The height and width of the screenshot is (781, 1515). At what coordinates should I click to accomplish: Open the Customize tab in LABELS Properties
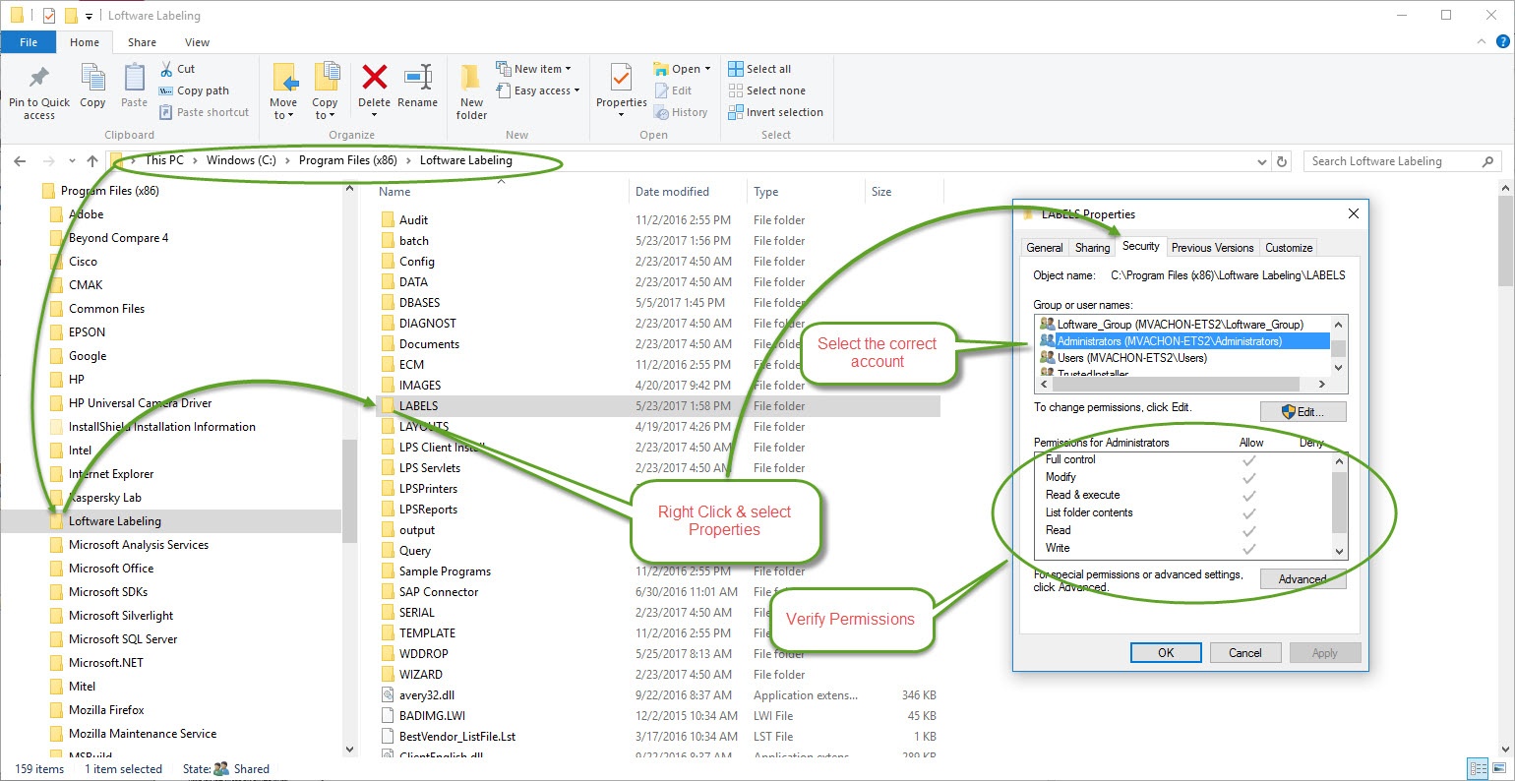pyautogui.click(x=1289, y=248)
